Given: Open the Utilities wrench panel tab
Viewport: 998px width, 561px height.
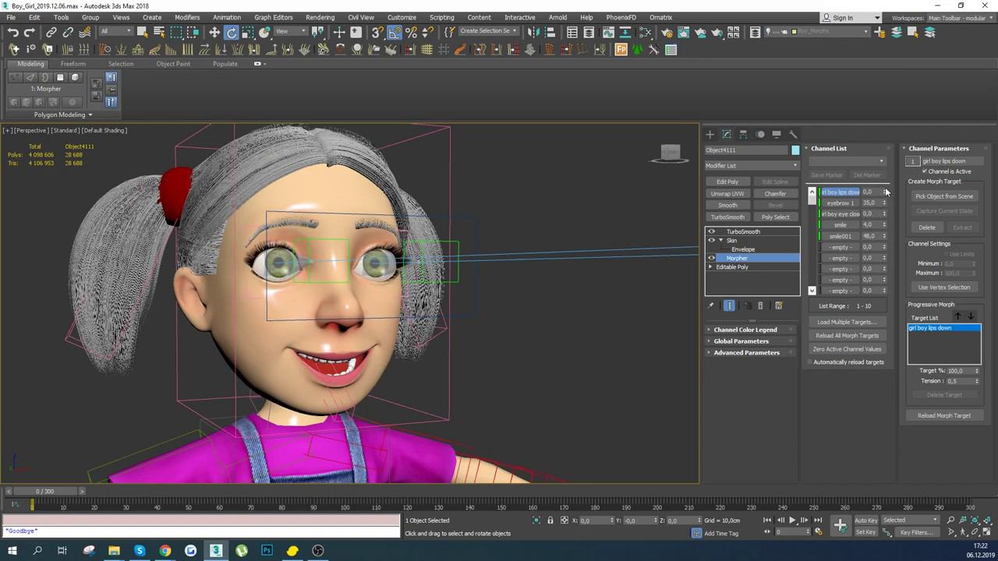Looking at the screenshot, I should click(x=793, y=134).
